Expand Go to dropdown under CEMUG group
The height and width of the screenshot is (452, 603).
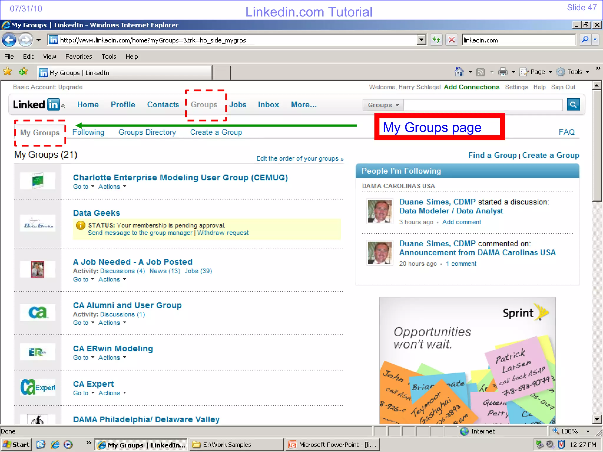pyautogui.click(x=84, y=187)
